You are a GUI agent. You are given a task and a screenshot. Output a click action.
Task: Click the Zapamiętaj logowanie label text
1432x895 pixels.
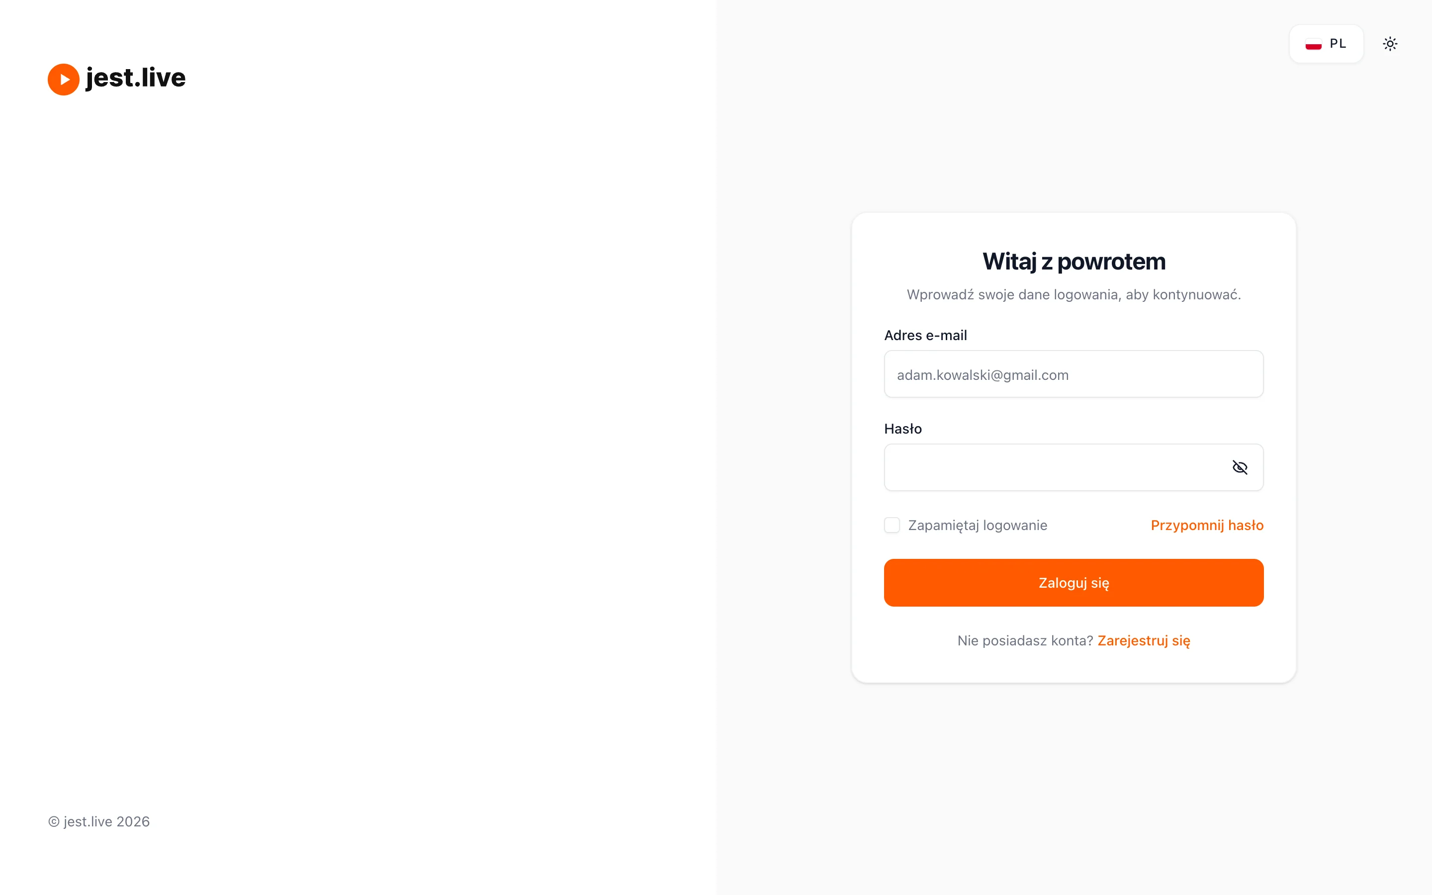[978, 525]
